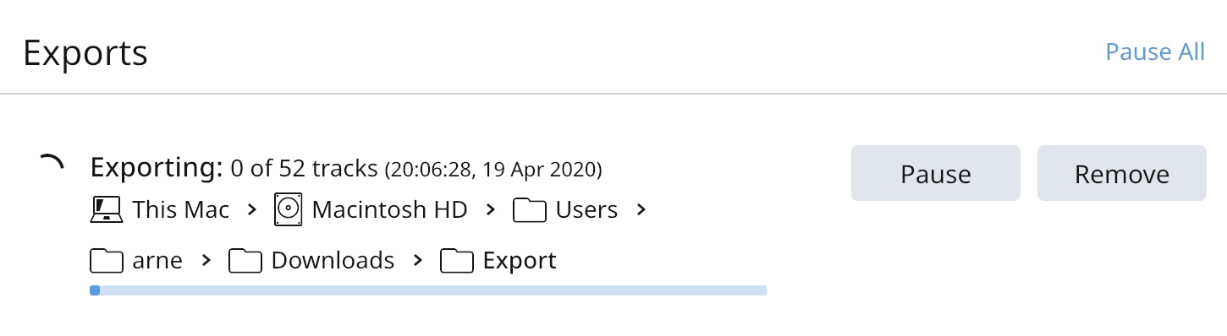
Task: Pause the current track export
Action: point(935,173)
